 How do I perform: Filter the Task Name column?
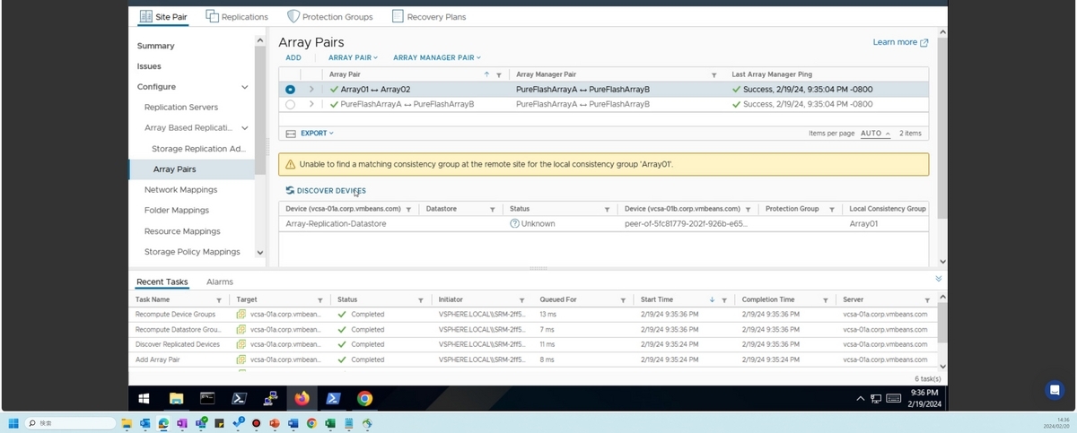219,300
